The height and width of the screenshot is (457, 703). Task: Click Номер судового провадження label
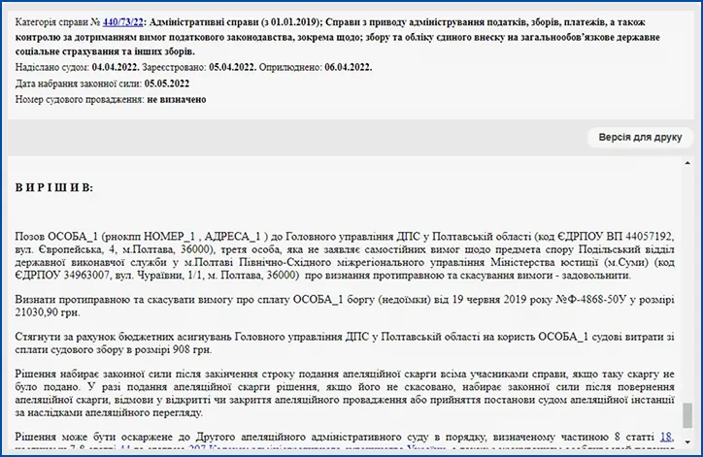(80, 100)
